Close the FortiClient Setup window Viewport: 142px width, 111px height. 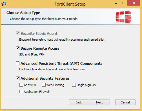coord(134,3)
